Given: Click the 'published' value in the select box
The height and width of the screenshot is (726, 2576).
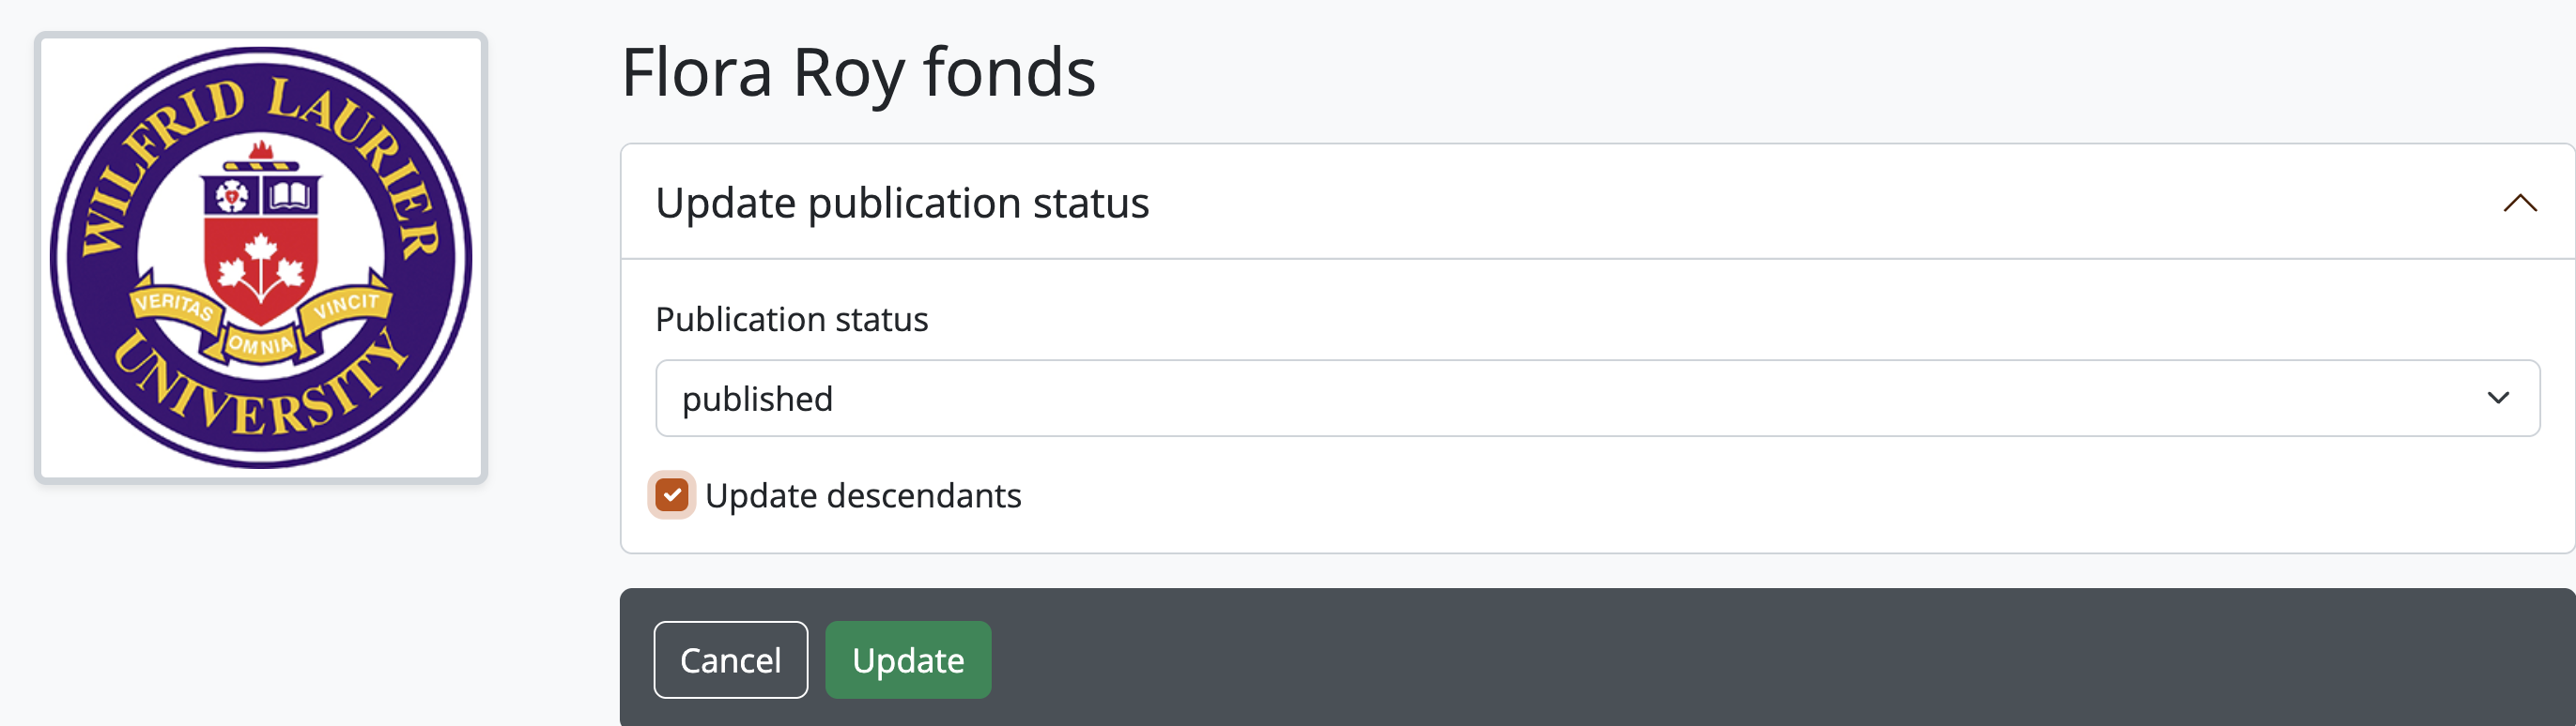Looking at the screenshot, I should (x=757, y=399).
